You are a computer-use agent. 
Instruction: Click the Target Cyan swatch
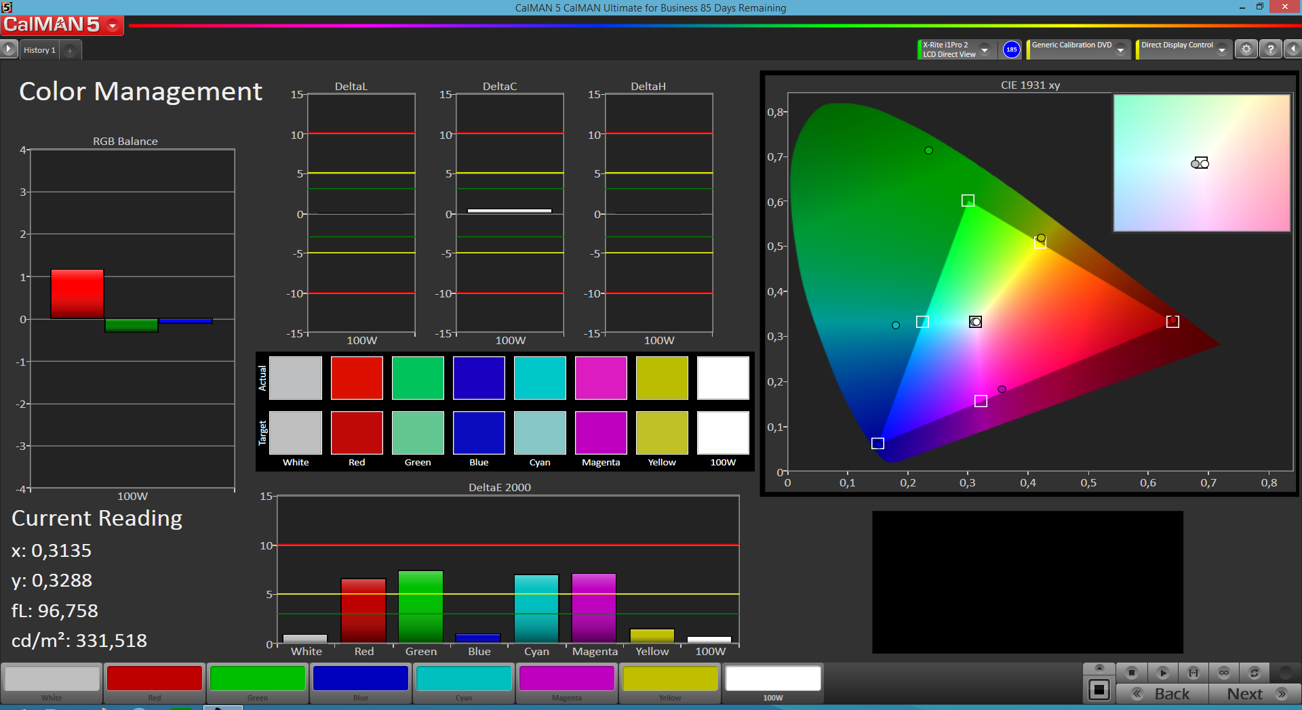(x=540, y=433)
